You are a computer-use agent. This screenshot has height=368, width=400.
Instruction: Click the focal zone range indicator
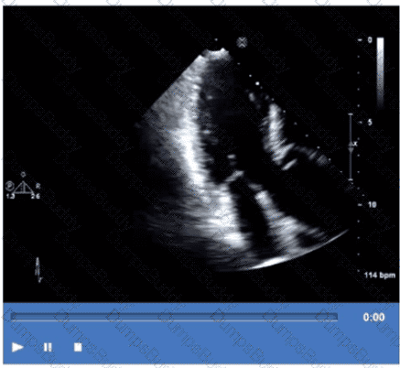[351, 146]
